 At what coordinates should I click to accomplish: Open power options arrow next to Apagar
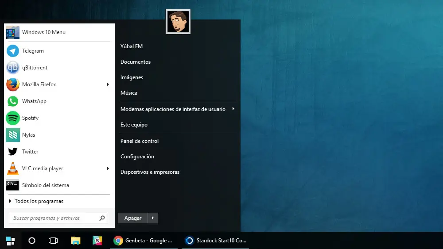153,218
